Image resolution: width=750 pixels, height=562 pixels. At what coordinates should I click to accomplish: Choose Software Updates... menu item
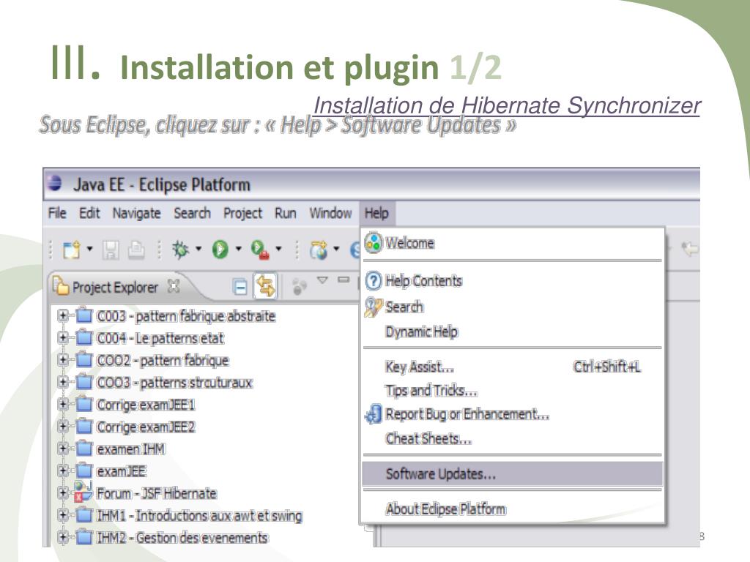[x=512, y=474]
